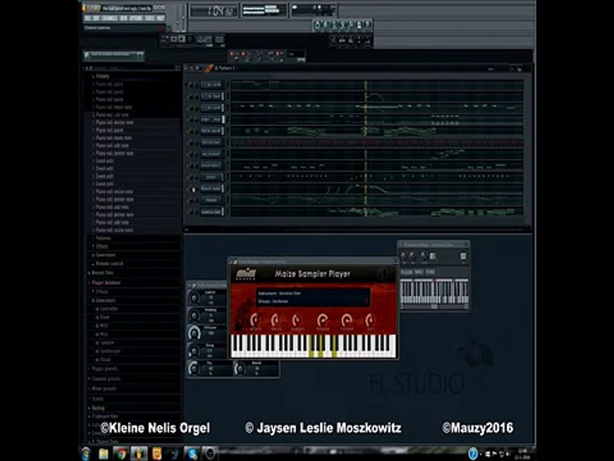
Task: Mute the Maize Sampler channel LED
Action: coord(187,188)
